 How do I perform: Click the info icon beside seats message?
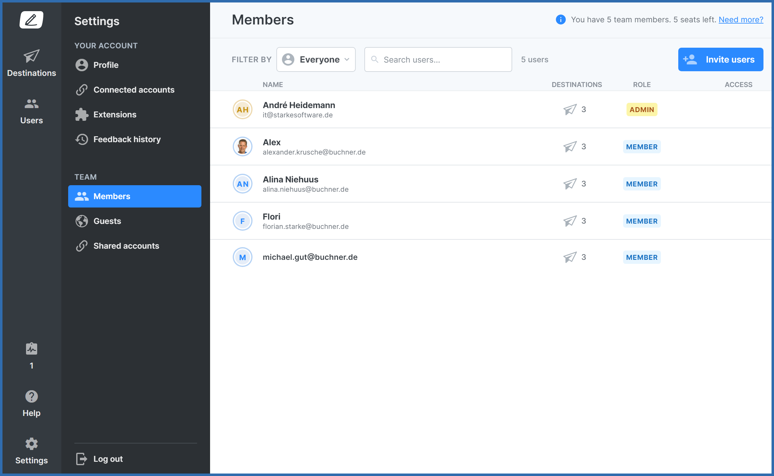click(x=561, y=20)
